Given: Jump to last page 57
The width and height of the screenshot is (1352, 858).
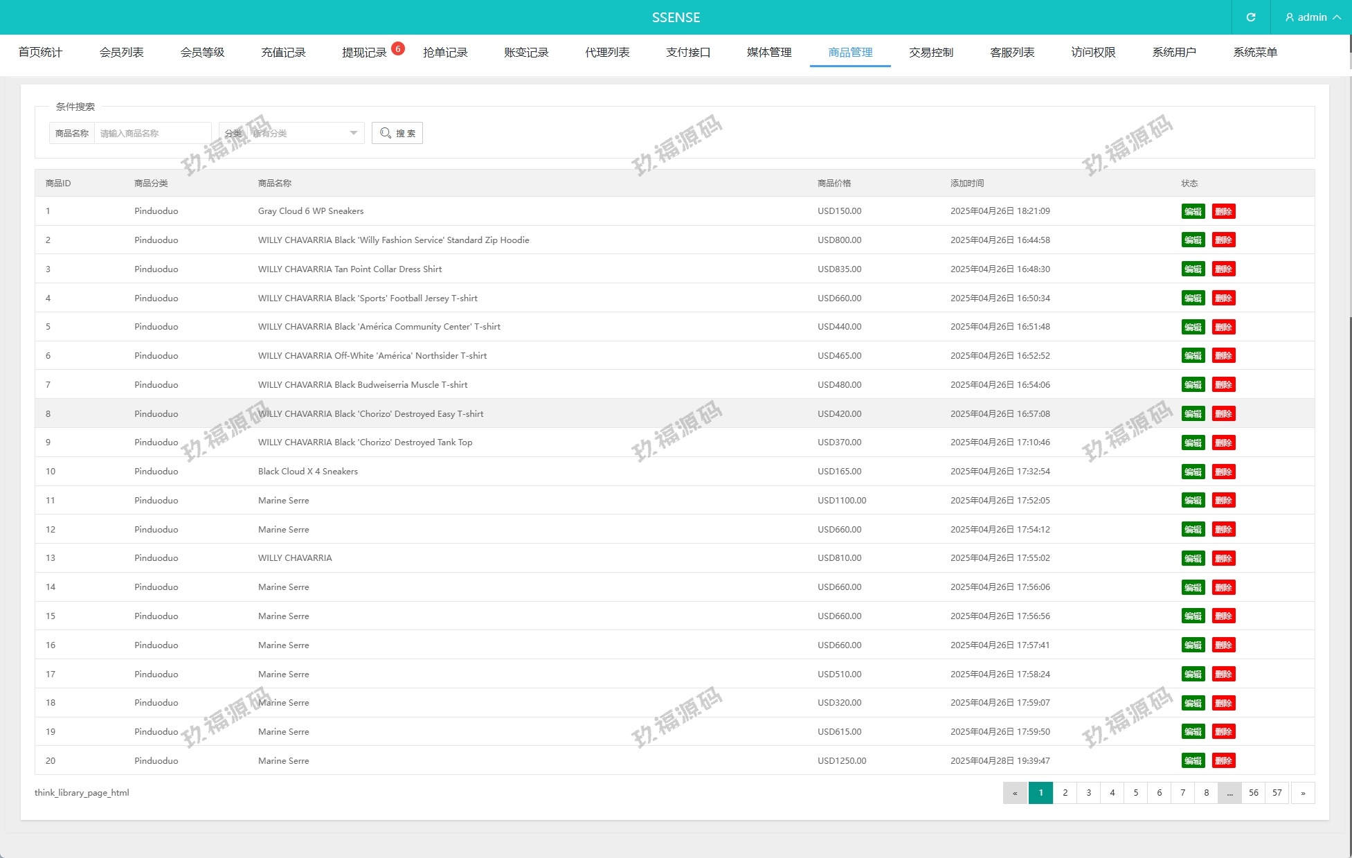Looking at the screenshot, I should coord(1277,793).
